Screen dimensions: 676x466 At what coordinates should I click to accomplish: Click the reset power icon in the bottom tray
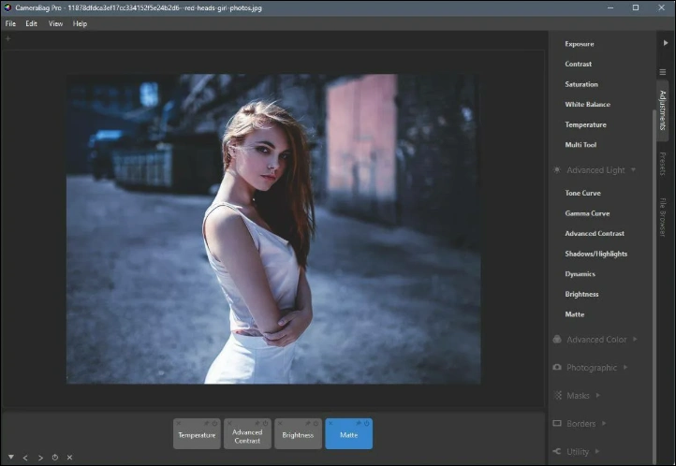[55, 458]
